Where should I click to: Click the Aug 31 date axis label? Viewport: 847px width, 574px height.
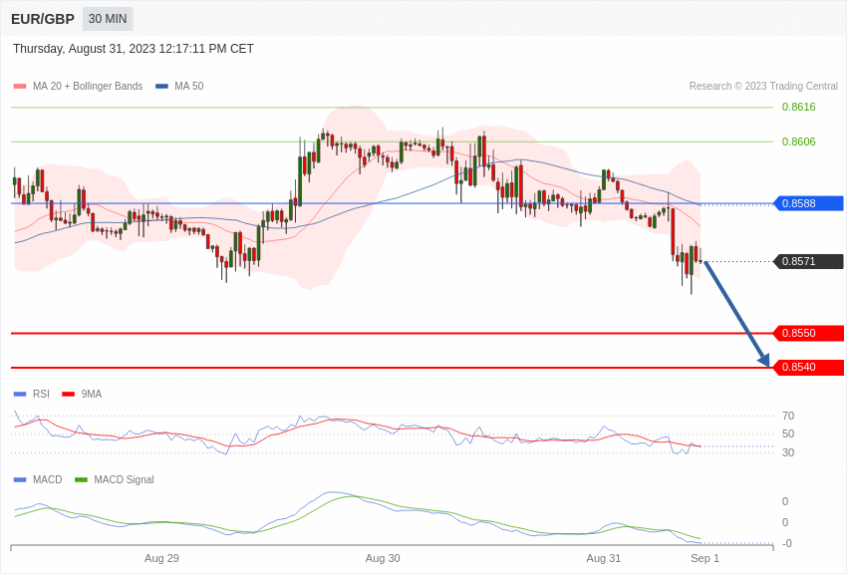click(604, 558)
